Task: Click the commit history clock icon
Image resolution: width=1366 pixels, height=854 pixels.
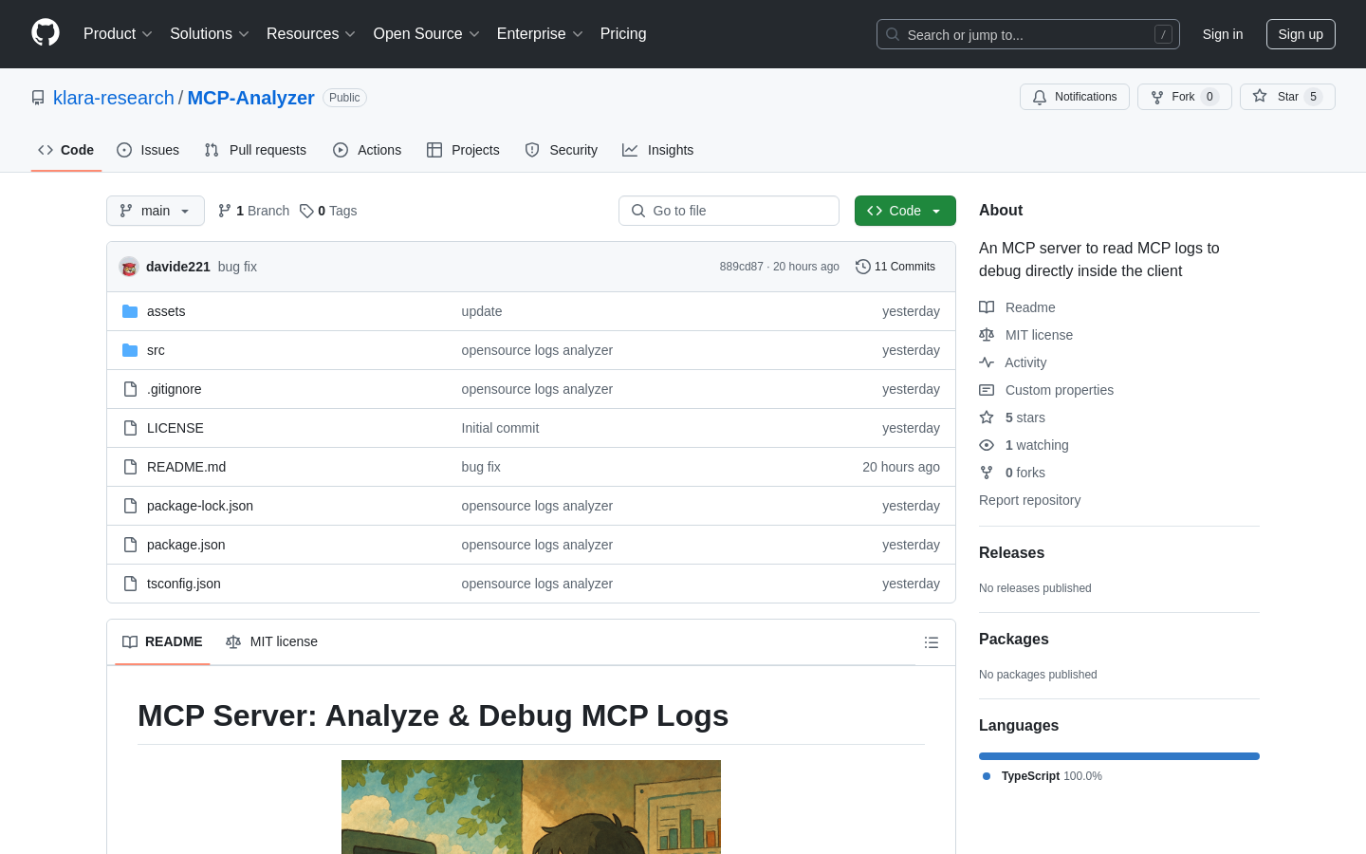Action: coord(863,267)
